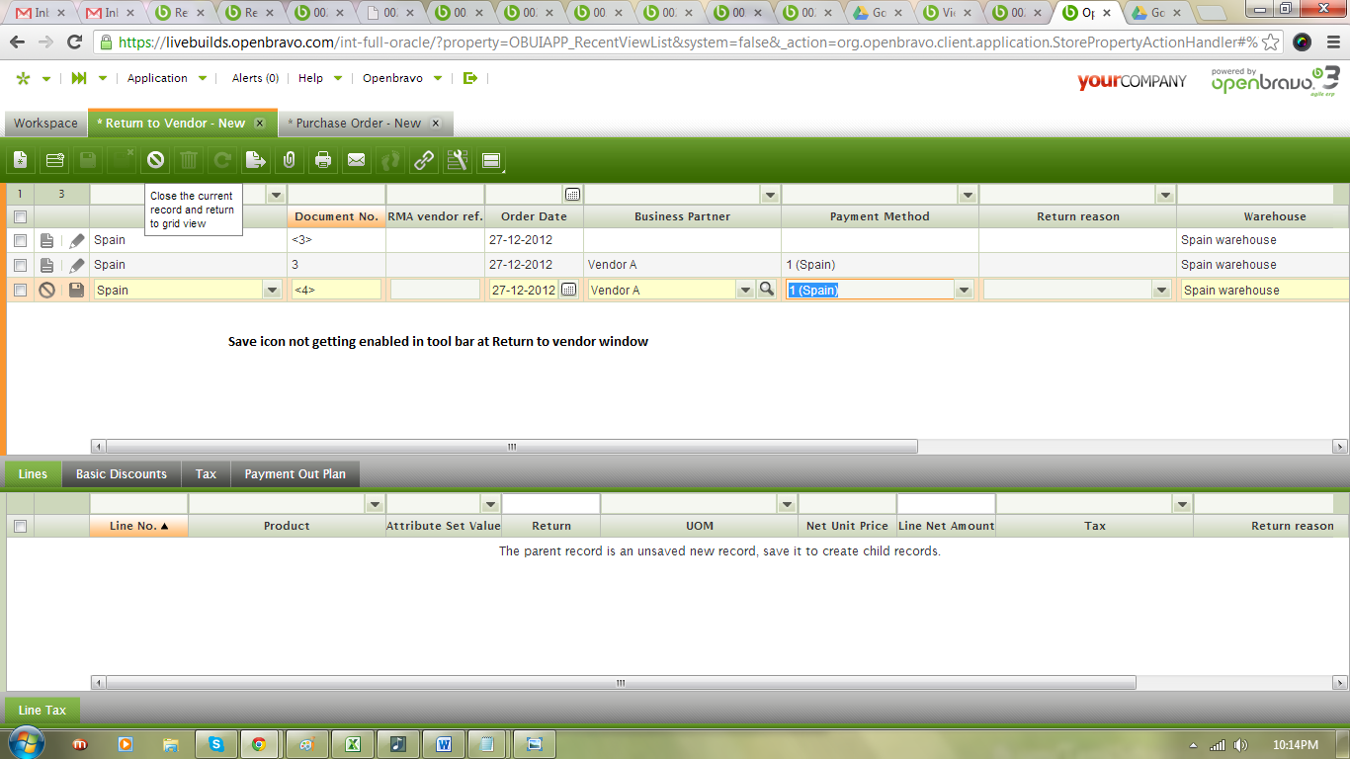Viewport: 1350px width, 759px height.
Task: Open the Business Partner filter dropdown
Action: (770, 195)
